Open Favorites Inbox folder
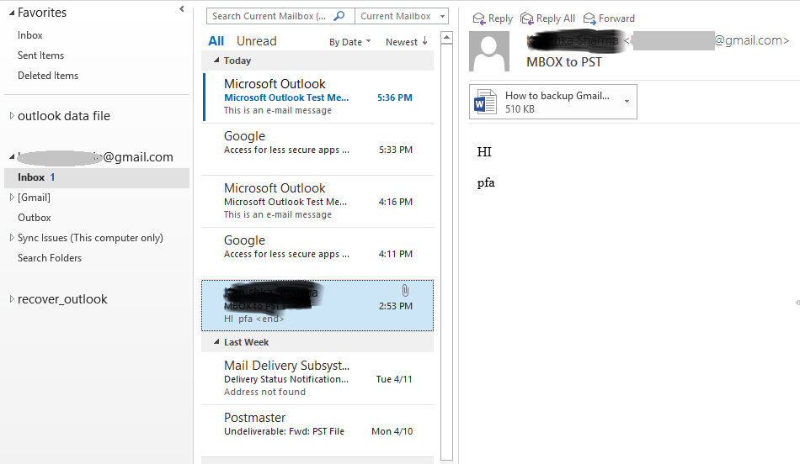 (x=30, y=35)
